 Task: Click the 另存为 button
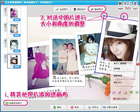[93, 107]
